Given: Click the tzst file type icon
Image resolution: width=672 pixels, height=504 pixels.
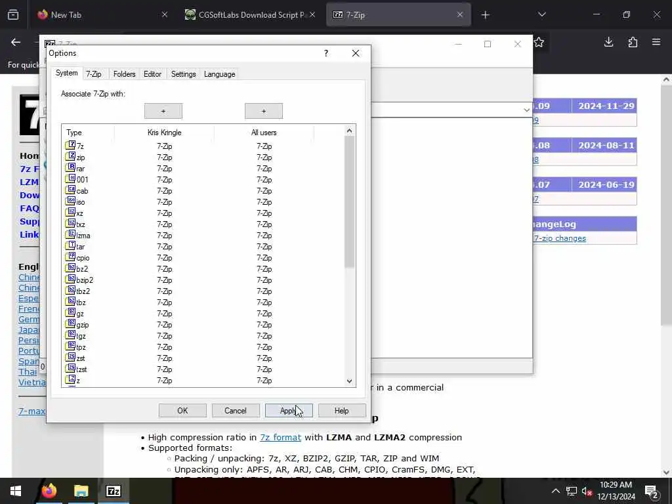Looking at the screenshot, I should tap(70, 368).
